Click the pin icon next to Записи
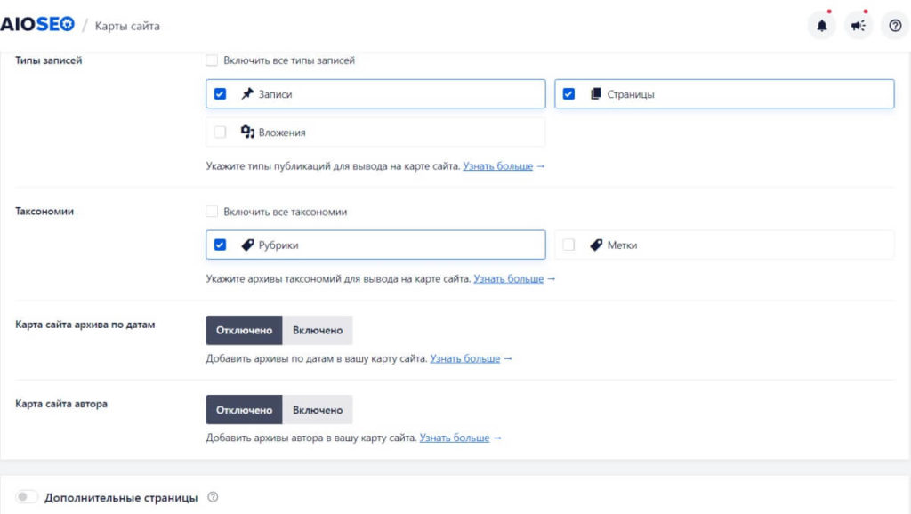The width and height of the screenshot is (911, 514). click(247, 93)
